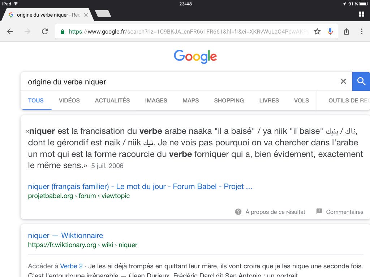Tap the Wi-Fi icon in status bar
Viewport: 370px width, 277px height.
tap(16, 4)
